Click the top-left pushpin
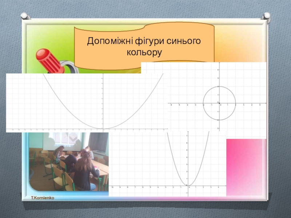The height and width of the screenshot is (218, 291). [25, 16]
